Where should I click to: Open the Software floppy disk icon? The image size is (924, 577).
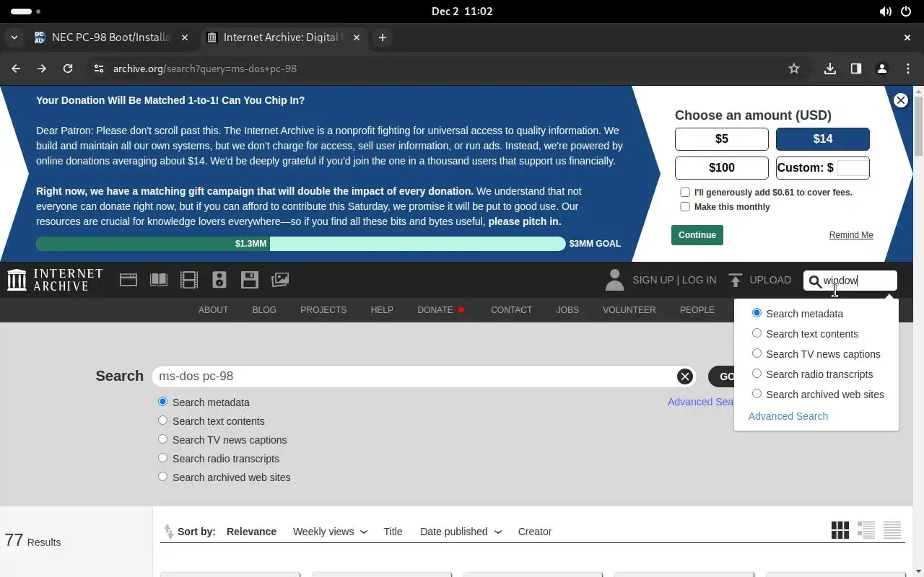pos(250,280)
